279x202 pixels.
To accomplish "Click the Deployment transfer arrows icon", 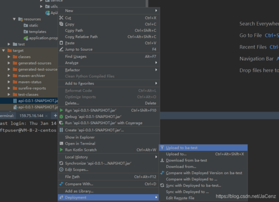I will point(61,198).
